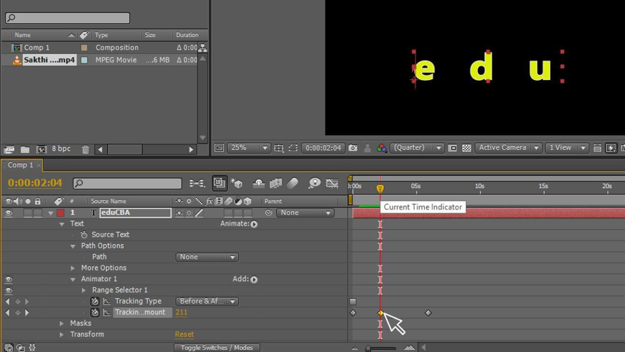Image resolution: width=625 pixels, height=352 pixels.
Task: Click stopwatch for Tracking Type
Action: click(95, 301)
